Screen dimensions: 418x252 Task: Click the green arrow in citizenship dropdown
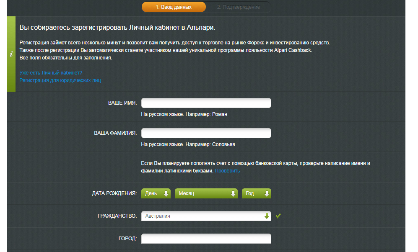(267, 216)
